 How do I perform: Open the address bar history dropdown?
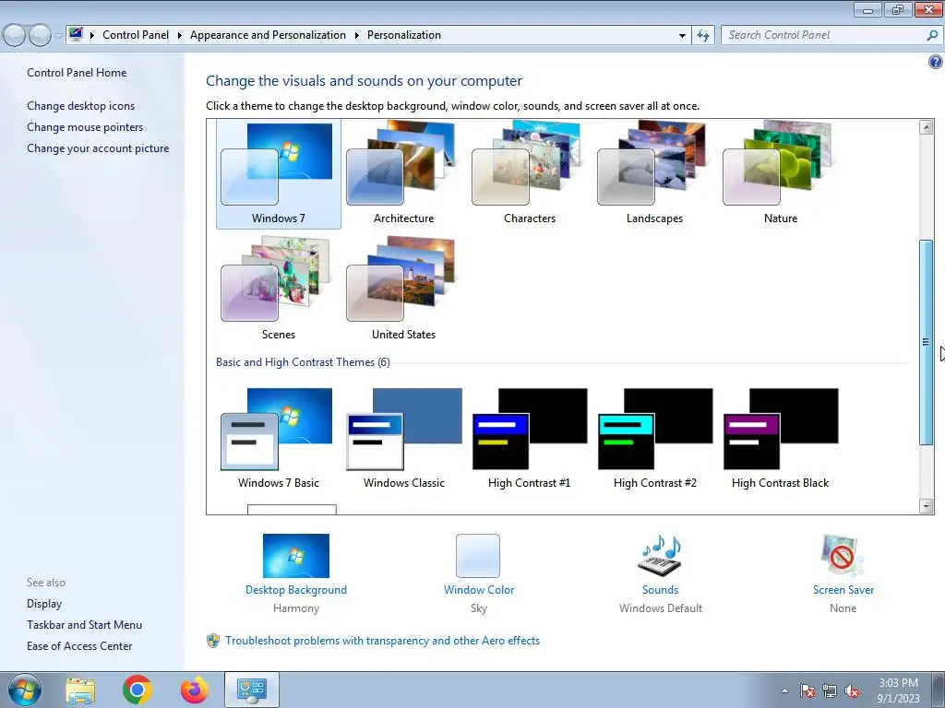682,36
